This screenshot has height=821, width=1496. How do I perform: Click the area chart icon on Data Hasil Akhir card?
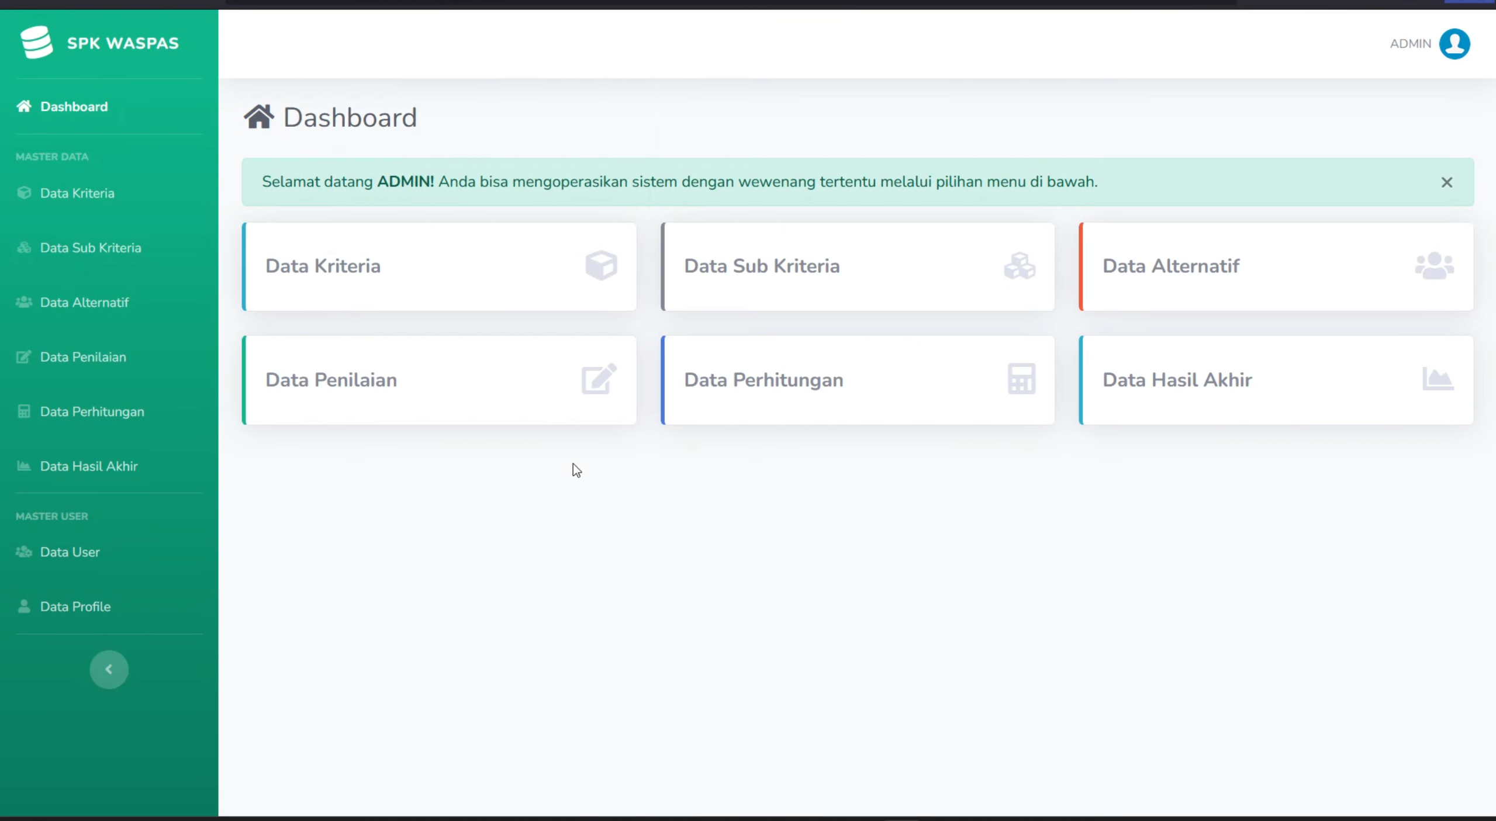pyautogui.click(x=1438, y=379)
